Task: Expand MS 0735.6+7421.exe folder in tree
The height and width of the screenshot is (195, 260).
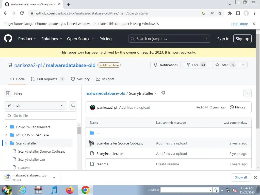Action: (6, 135)
